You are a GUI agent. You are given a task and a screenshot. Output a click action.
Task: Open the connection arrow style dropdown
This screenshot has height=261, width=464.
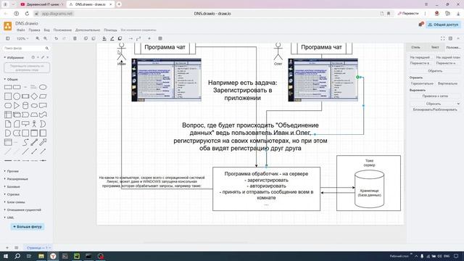tap(130, 38)
